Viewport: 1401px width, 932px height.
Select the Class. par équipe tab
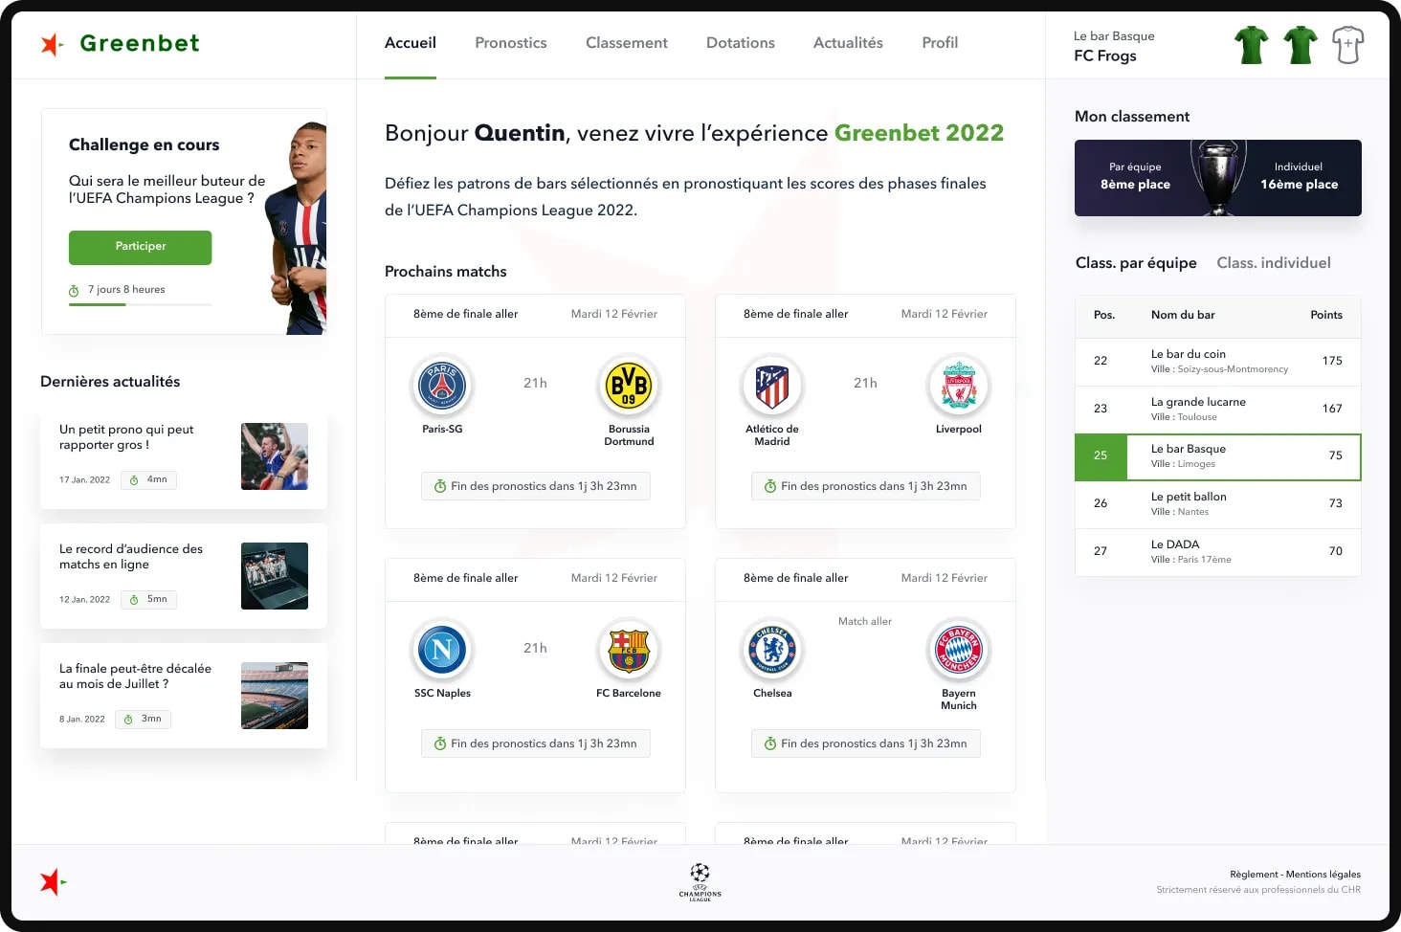pos(1136,263)
